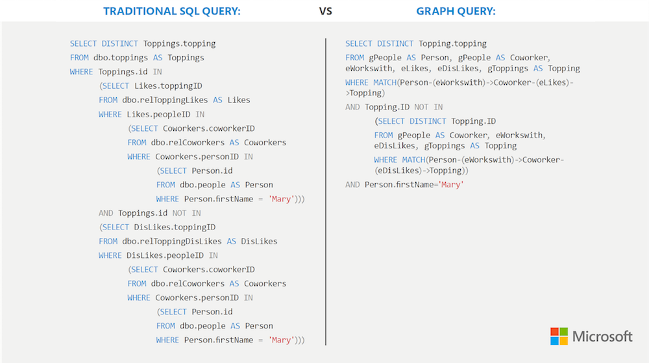Click the "AND Toppings.id NOT IN" line
Image resolution: width=649 pixels, height=363 pixels.
149,213
